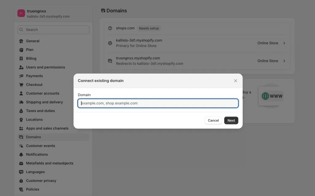Click the Payments icon in sidebar
Screen dimensions: 315x196
21,76
